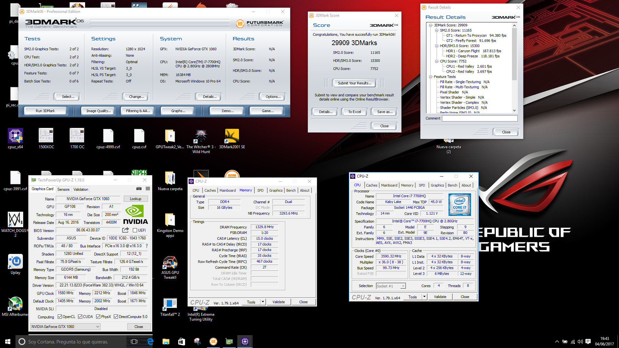Screen dimensions: 619x348
Task: Collapse the HDR/SM3.0 Score tree node
Action: 437,46
